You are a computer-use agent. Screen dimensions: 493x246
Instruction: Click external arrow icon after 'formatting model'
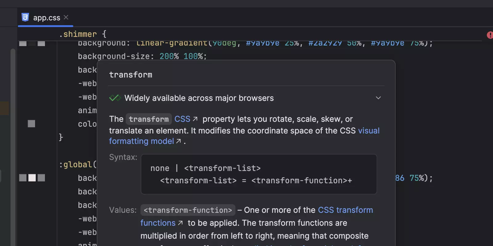click(178, 141)
